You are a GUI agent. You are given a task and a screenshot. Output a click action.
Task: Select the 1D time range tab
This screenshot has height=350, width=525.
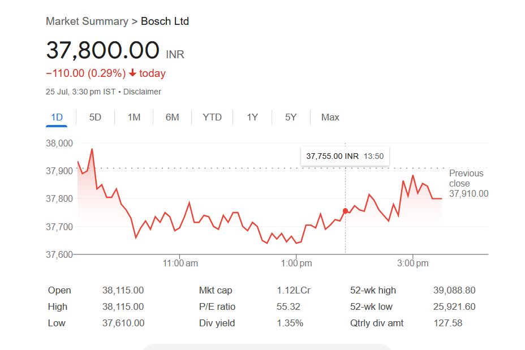[57, 118]
